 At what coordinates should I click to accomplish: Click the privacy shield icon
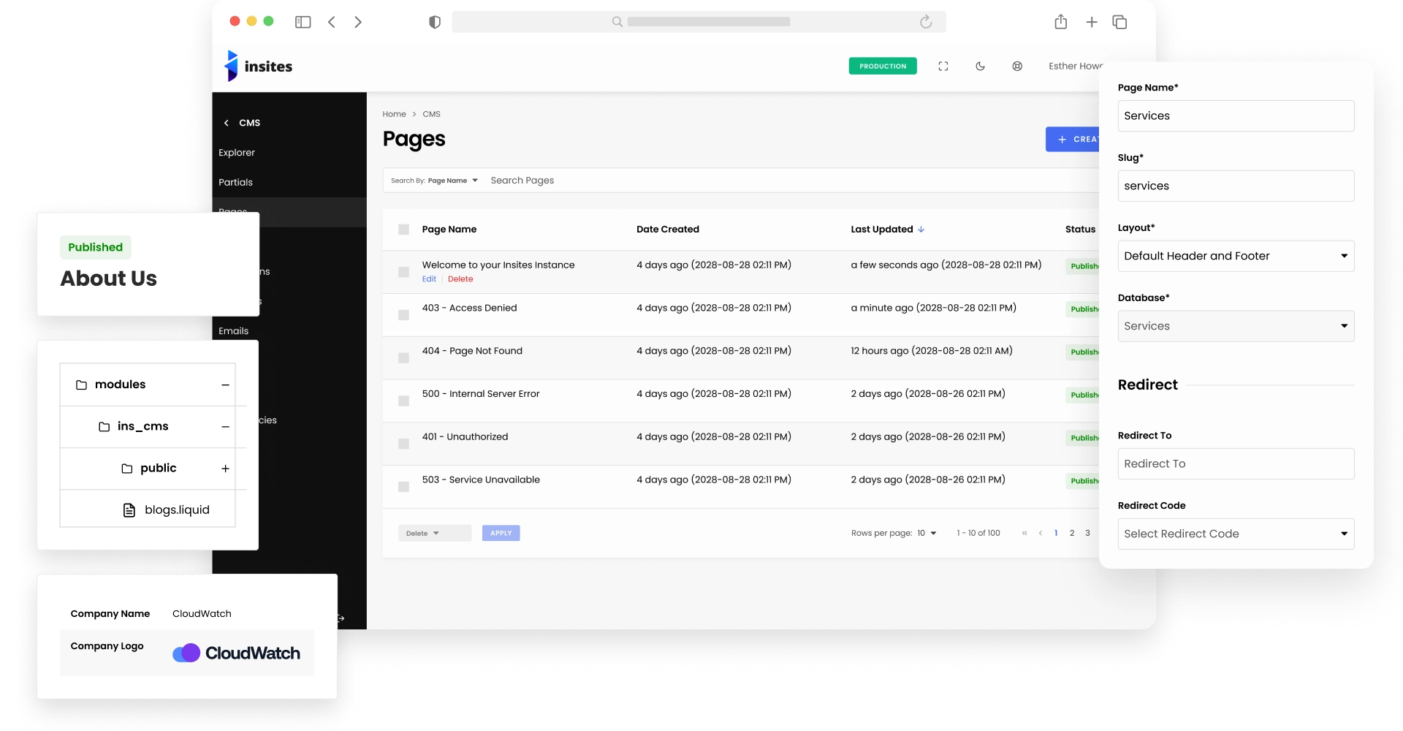click(435, 22)
